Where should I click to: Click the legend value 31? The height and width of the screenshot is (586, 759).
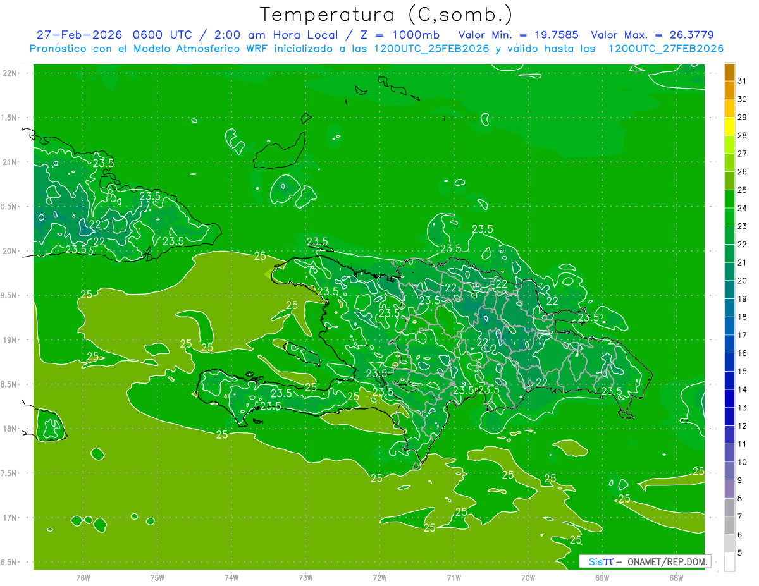point(743,81)
